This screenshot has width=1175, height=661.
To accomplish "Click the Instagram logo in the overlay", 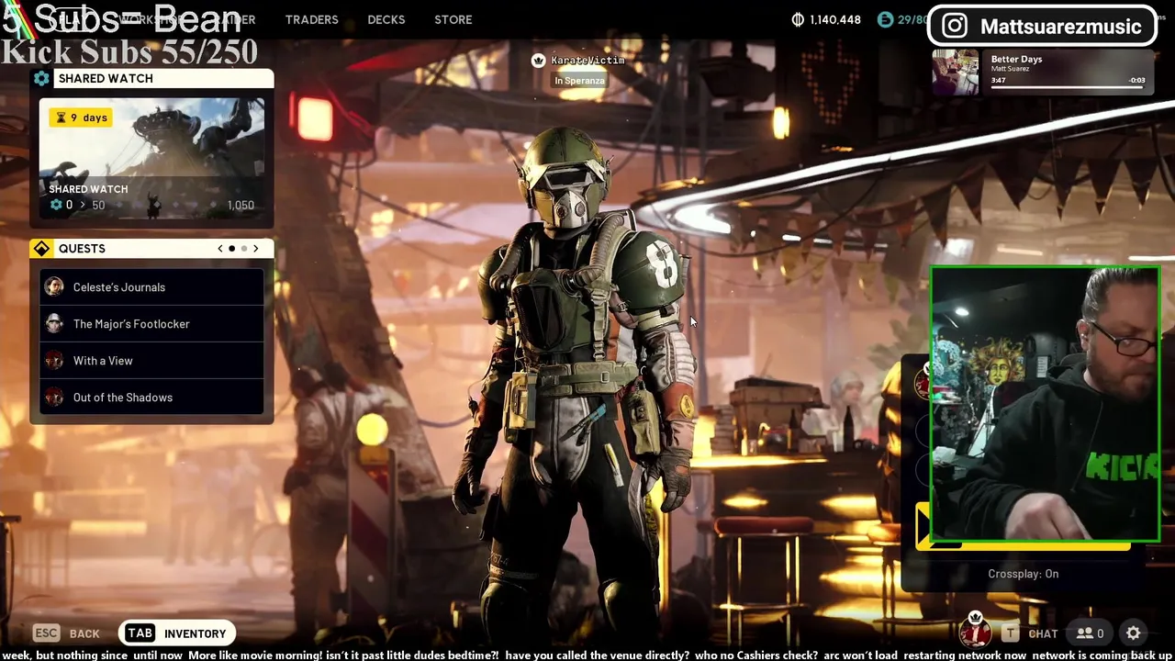I will tap(955, 26).
